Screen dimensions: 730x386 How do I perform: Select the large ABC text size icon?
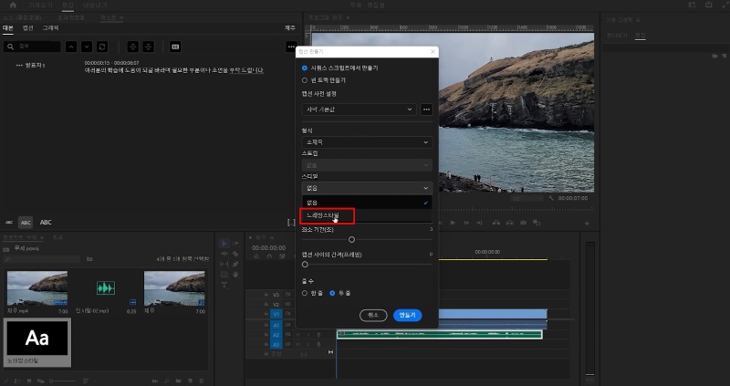tap(46, 222)
